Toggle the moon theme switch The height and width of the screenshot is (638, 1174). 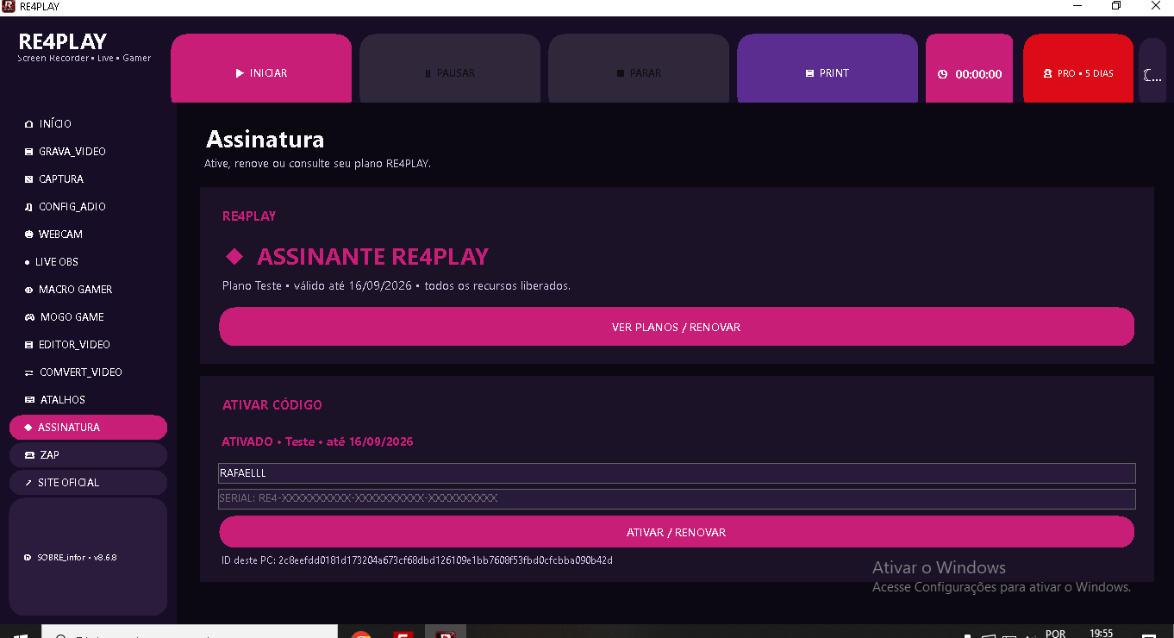click(x=1152, y=71)
